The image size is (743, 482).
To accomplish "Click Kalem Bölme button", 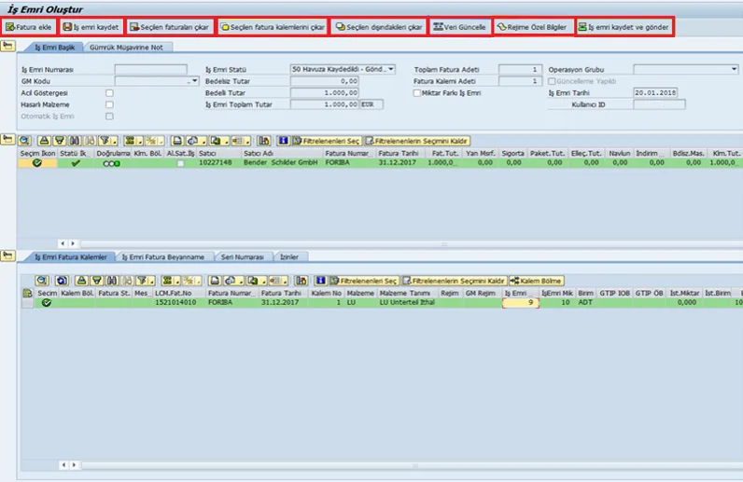I will click(x=537, y=281).
